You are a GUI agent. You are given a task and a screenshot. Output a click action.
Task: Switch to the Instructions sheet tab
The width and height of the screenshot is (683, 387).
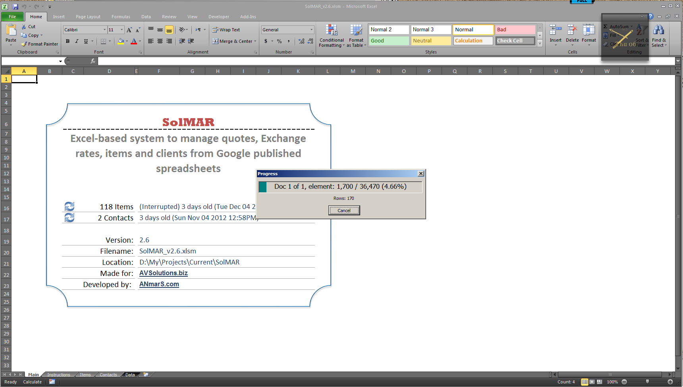[x=58, y=375]
